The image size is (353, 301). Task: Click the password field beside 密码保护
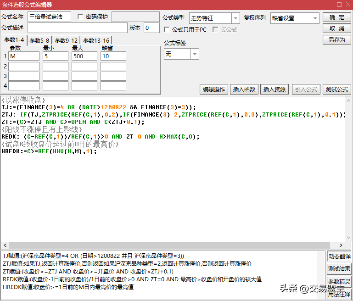(135, 17)
